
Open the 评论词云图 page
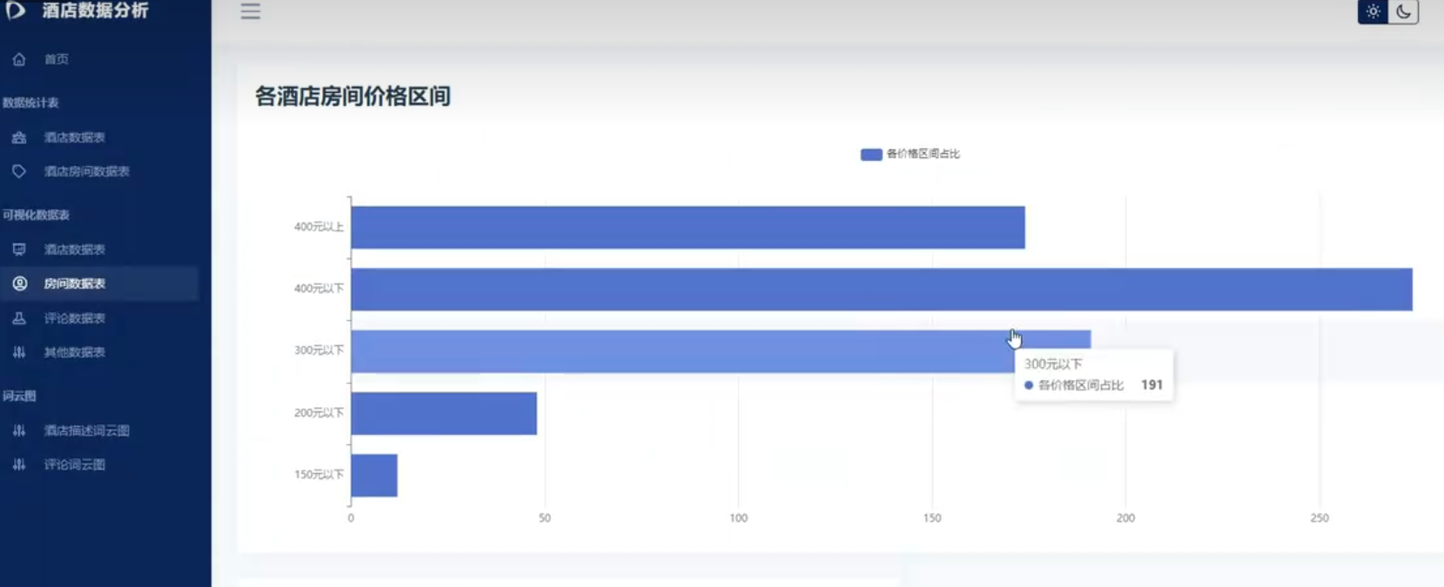point(75,464)
